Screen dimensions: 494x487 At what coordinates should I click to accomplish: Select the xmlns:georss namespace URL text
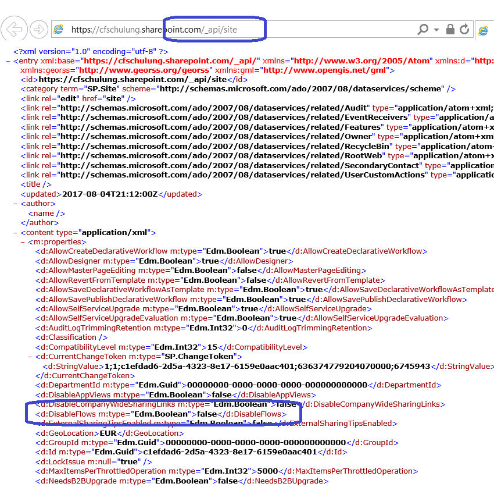coord(144,70)
